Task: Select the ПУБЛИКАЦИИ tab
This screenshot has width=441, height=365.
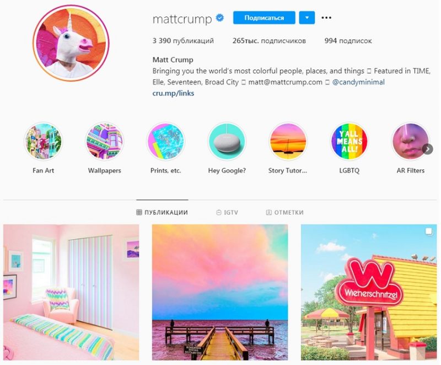Action: pos(162,213)
